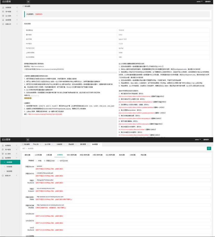
Task: Click the green refresh icon button
Action: 209,148
